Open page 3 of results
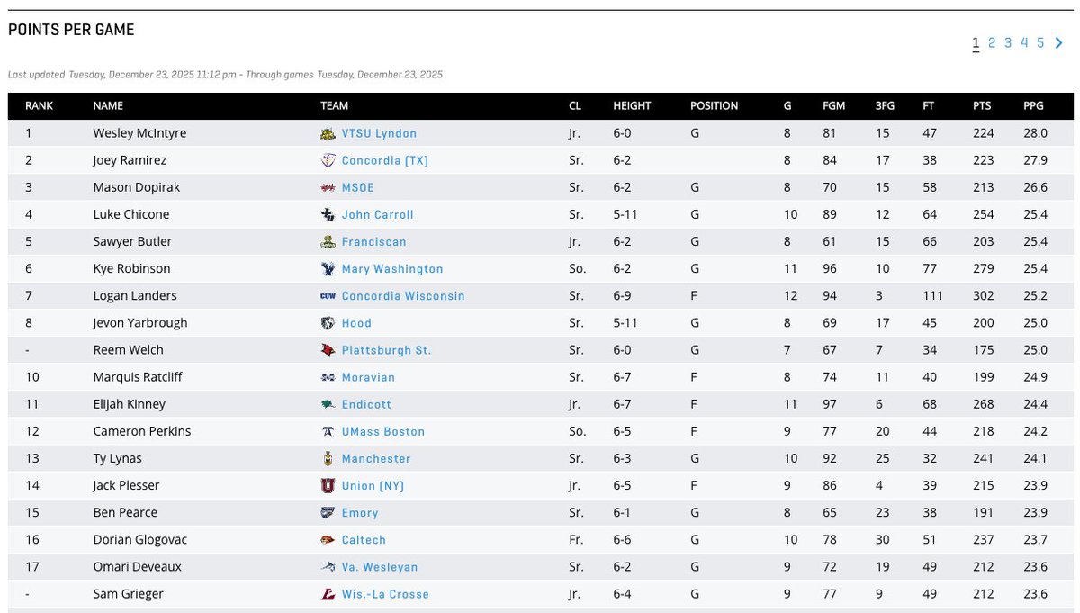Screen dimensions: 1080x613 tap(1008, 42)
